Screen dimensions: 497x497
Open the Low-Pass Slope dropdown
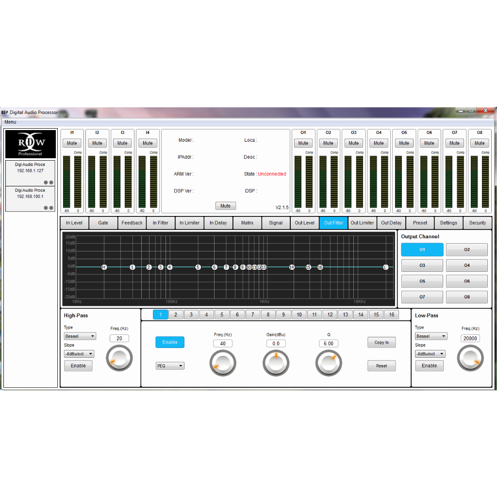(430, 354)
